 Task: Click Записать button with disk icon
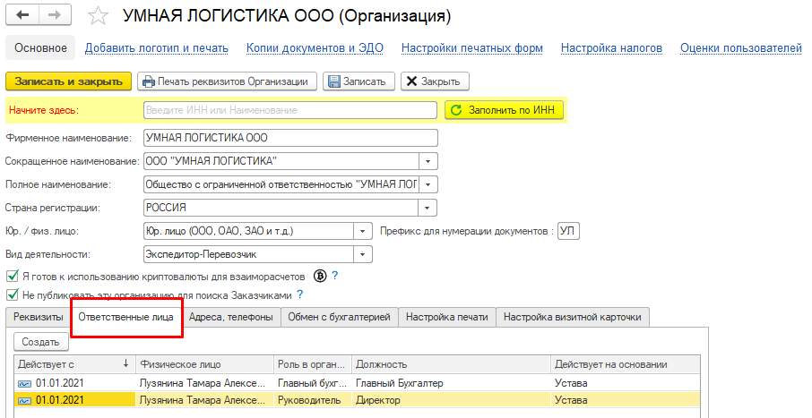[x=358, y=81]
